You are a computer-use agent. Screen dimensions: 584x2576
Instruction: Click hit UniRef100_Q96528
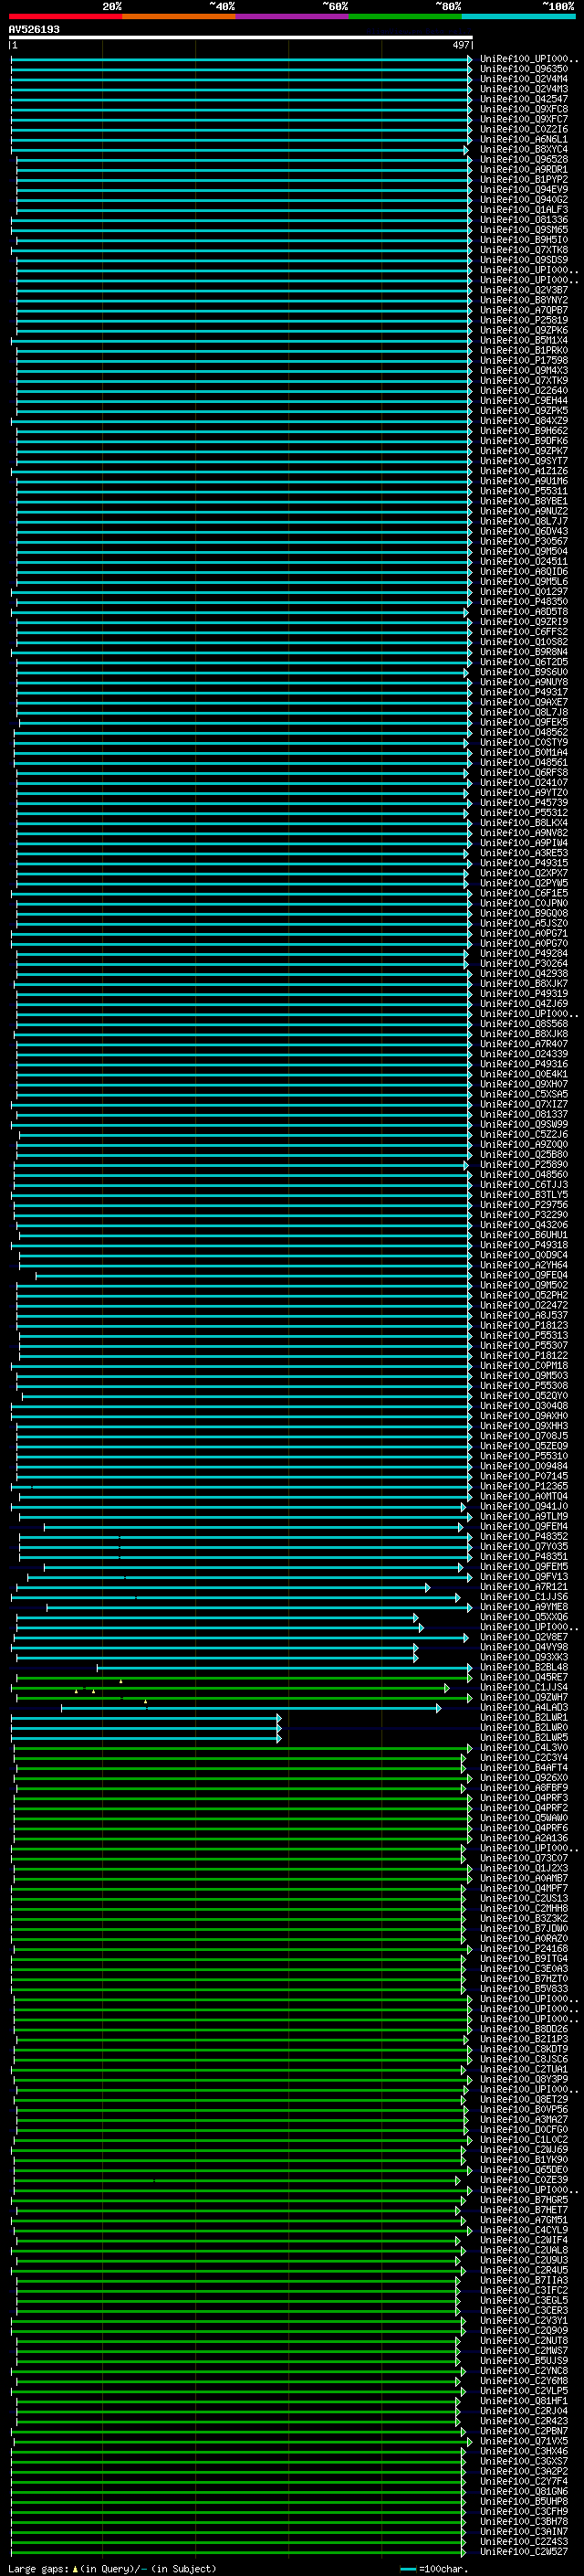pos(523,159)
